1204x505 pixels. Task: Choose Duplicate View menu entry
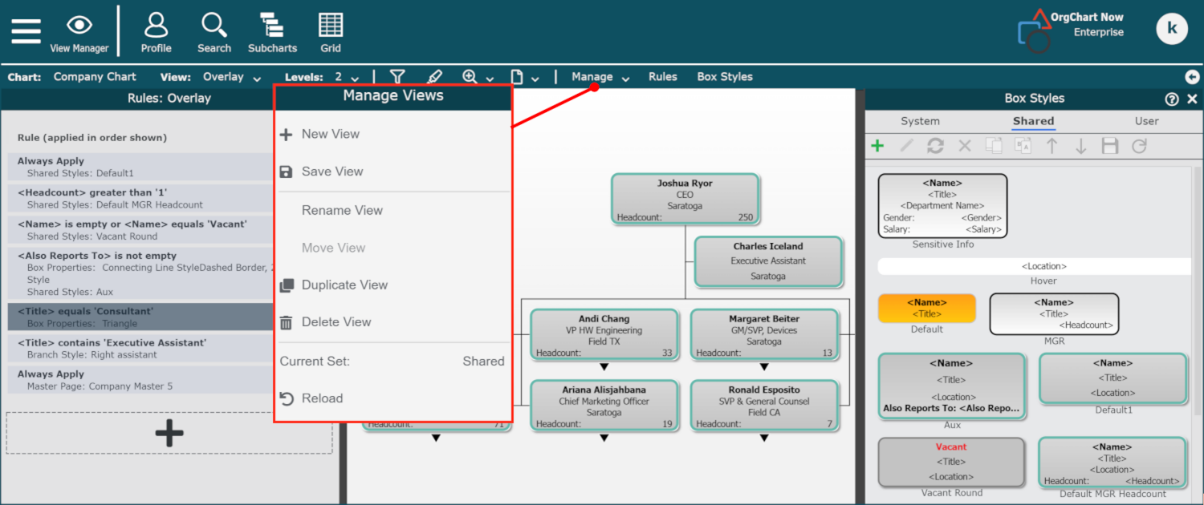pyautogui.click(x=344, y=285)
